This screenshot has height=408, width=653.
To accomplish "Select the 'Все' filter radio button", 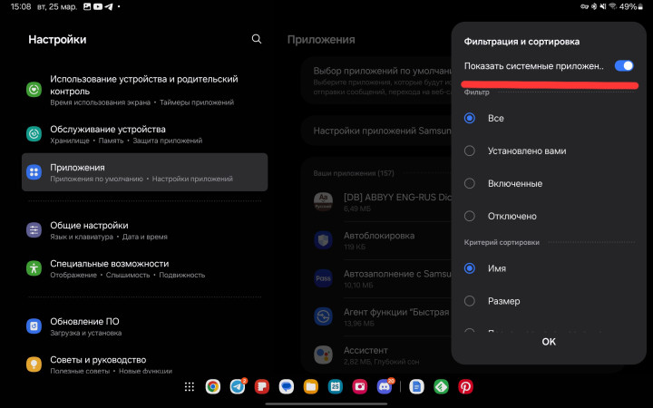I will point(470,118).
